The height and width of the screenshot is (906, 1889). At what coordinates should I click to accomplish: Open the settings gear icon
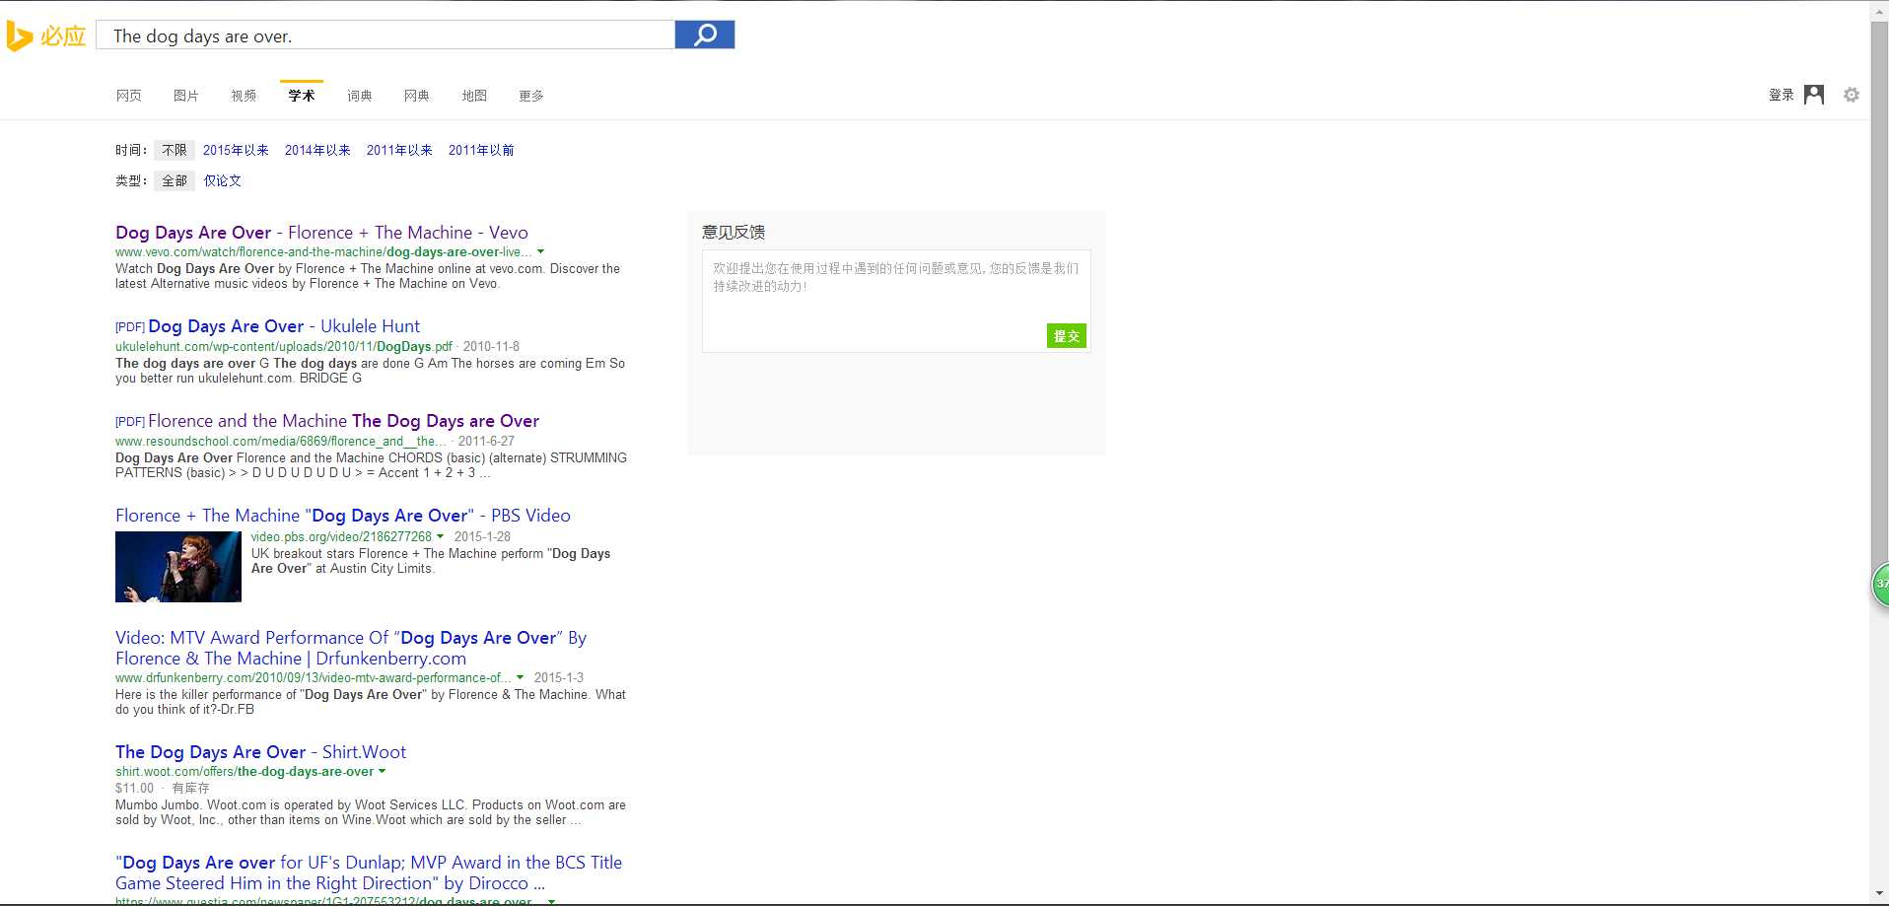point(1852,95)
